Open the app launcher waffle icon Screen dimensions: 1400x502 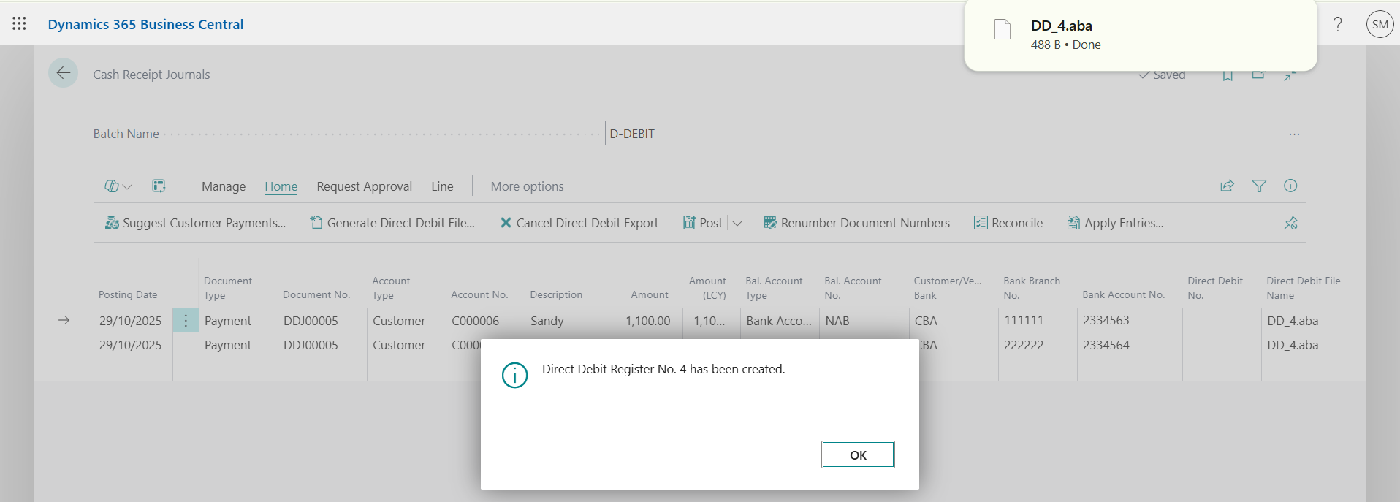(20, 24)
